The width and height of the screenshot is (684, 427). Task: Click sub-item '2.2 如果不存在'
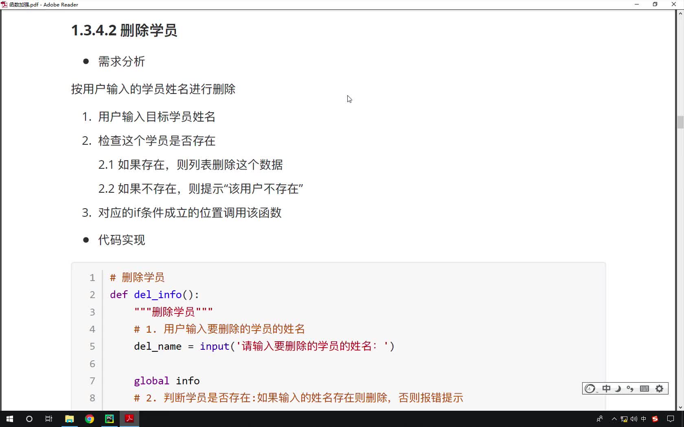[x=138, y=189]
